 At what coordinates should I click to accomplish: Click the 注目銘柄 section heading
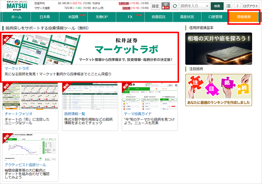pos(196,69)
